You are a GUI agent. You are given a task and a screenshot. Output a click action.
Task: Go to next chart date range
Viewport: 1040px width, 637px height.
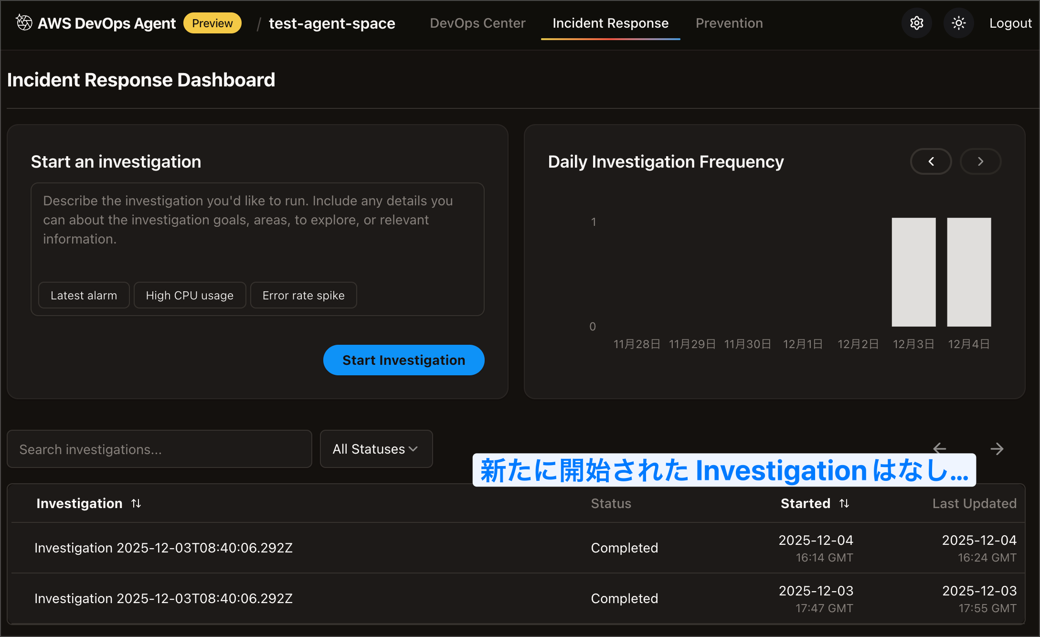[980, 161]
